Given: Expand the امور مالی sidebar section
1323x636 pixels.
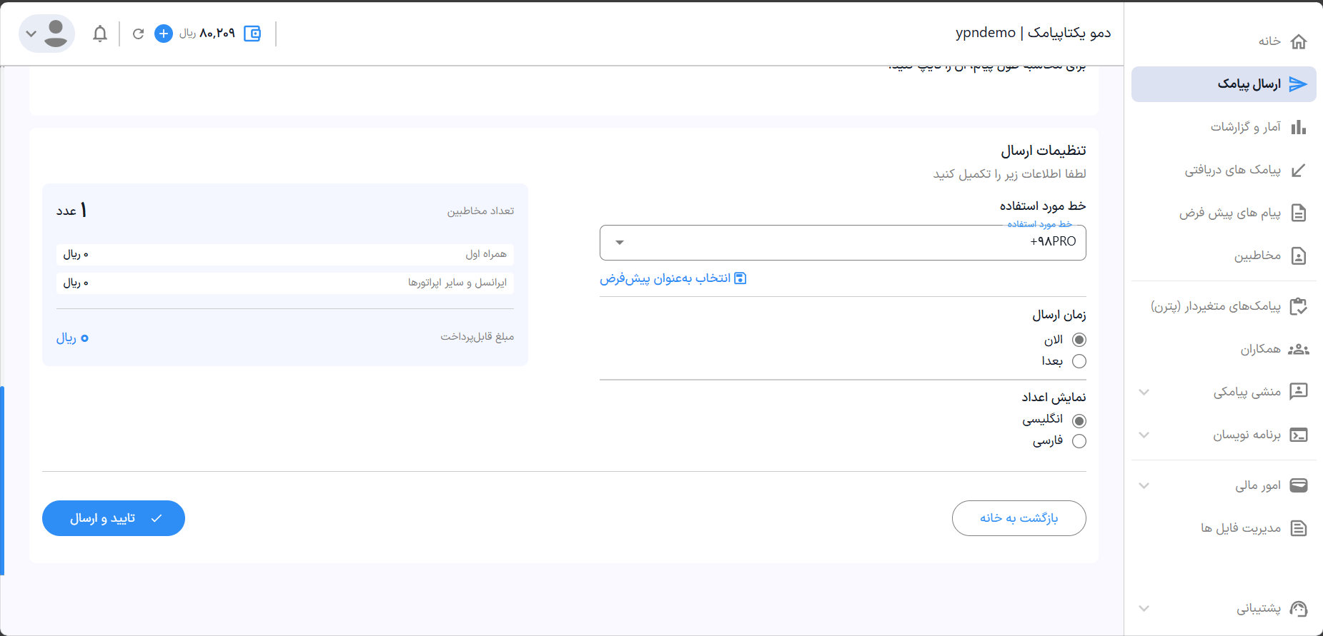Looking at the screenshot, I should click(x=1144, y=485).
